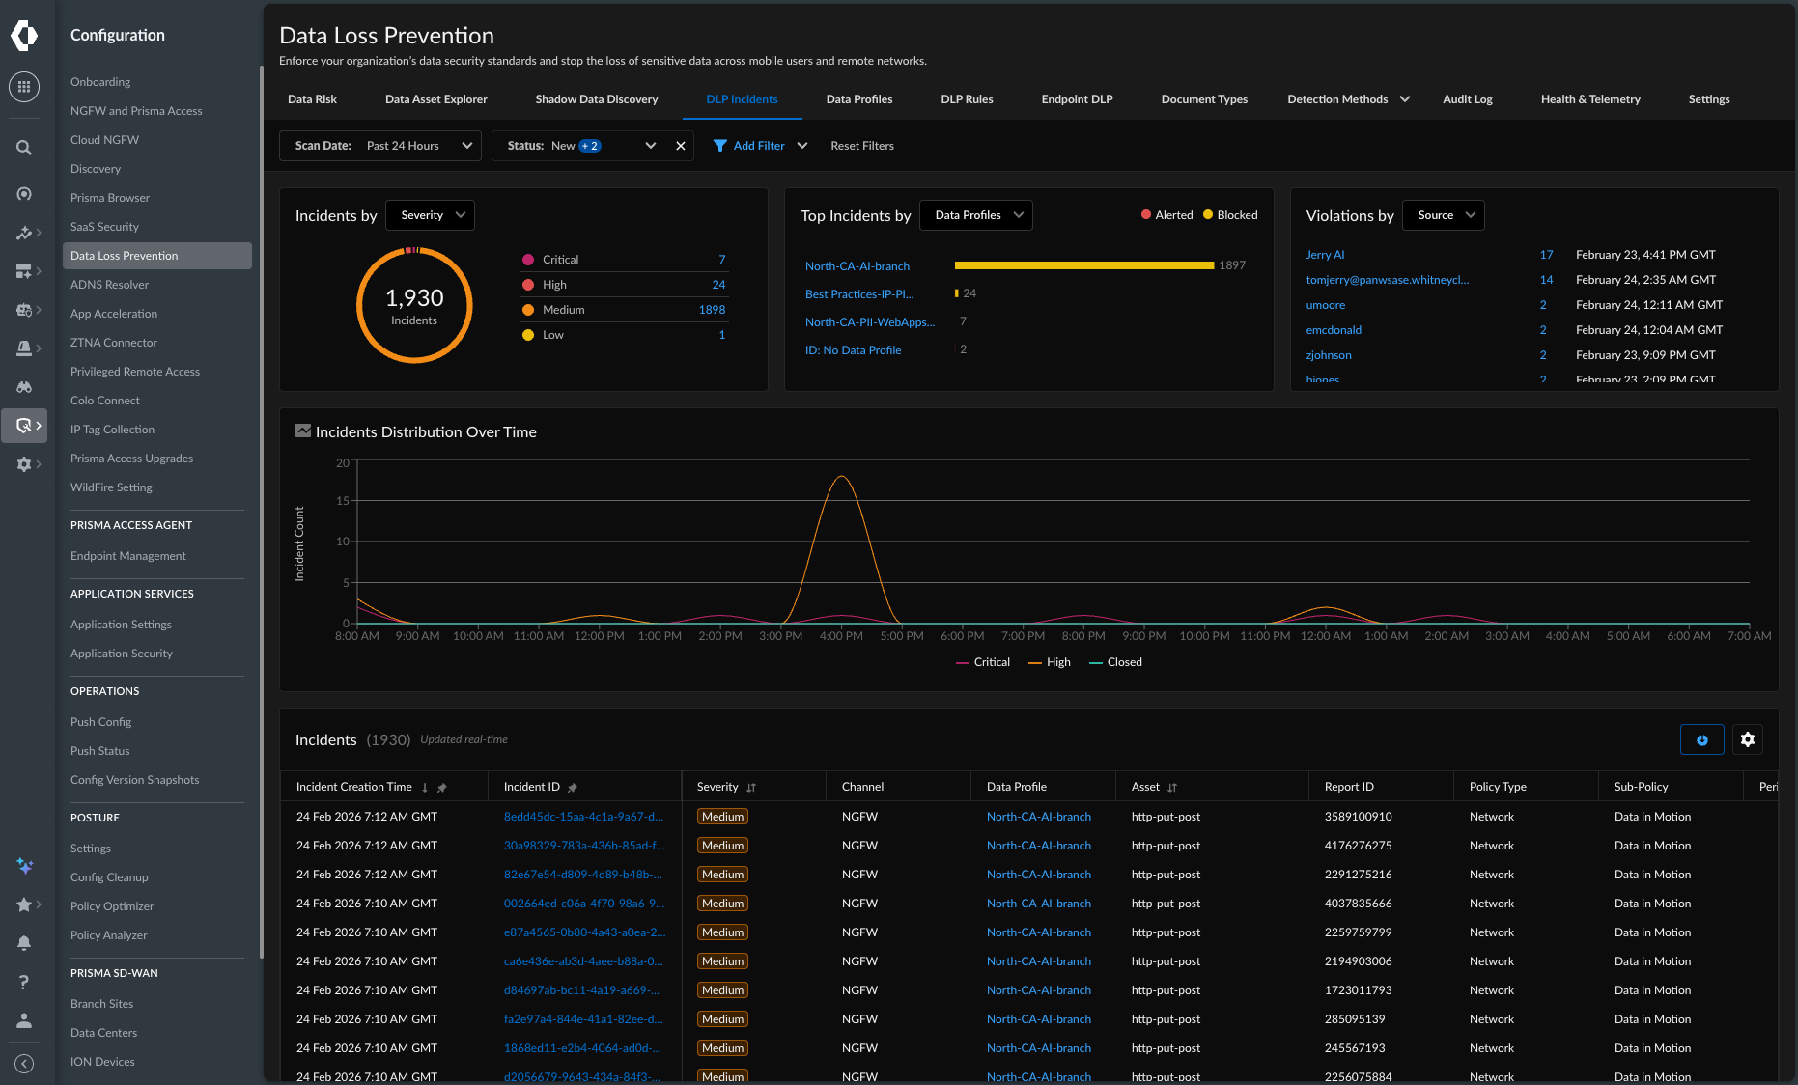Viewport: 1798px width, 1085px height.
Task: Click the Reset Filters button
Action: (x=862, y=146)
